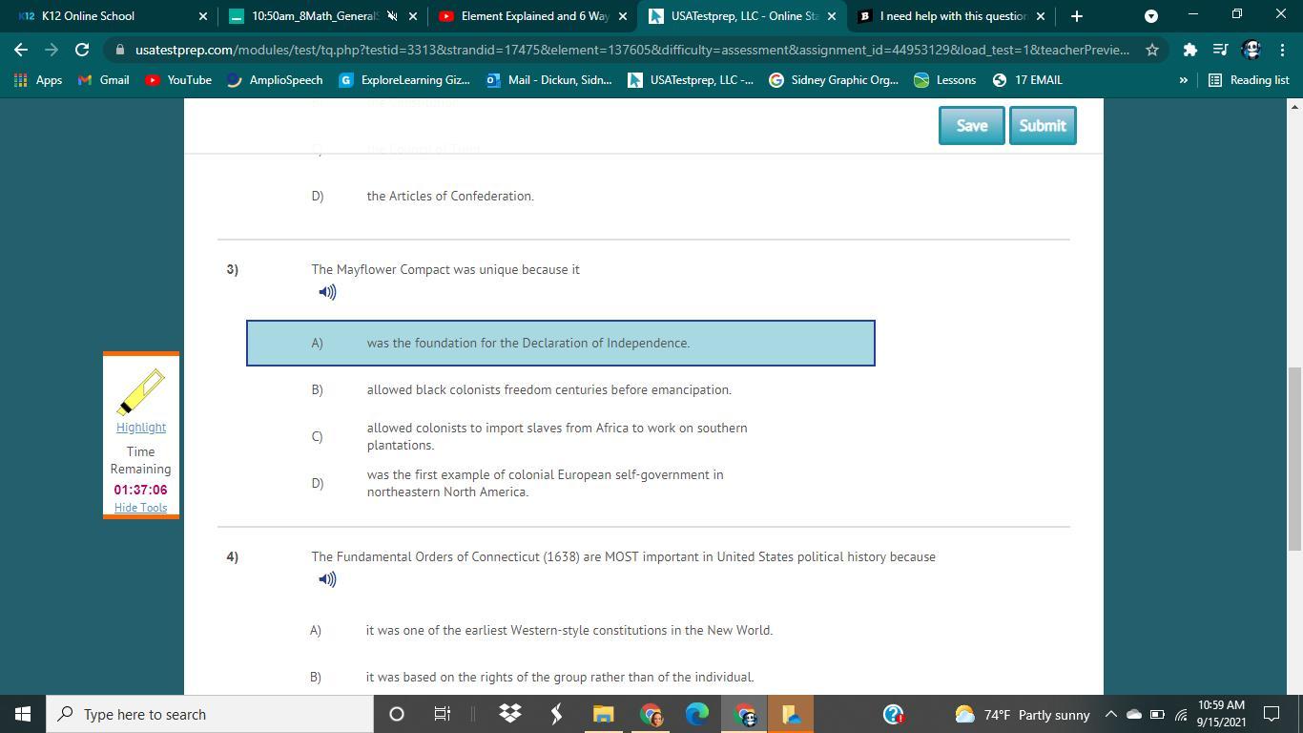Viewport: 1303px width, 733px height.
Task: Open the ExploreLearning Gizmos bookmark
Action: [404, 80]
